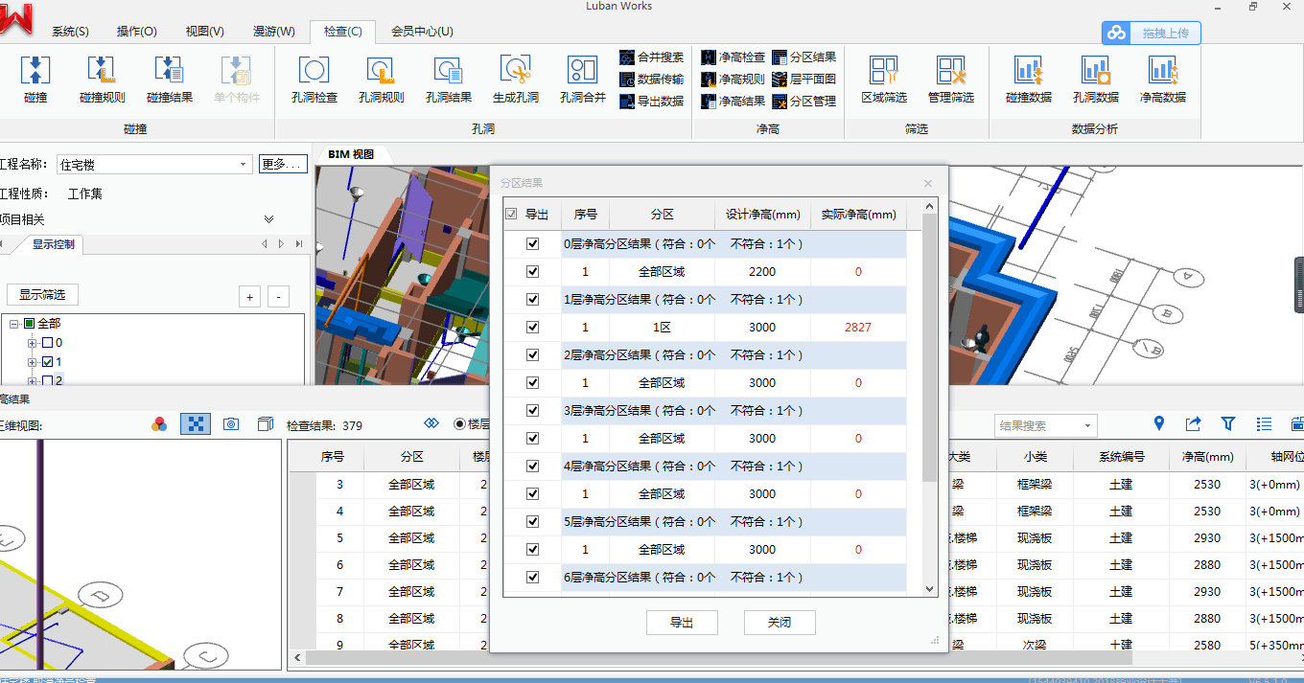Screen dimensions: 1304x683
Task: Open the 视图(V) menu tab
Action: [x=205, y=32]
